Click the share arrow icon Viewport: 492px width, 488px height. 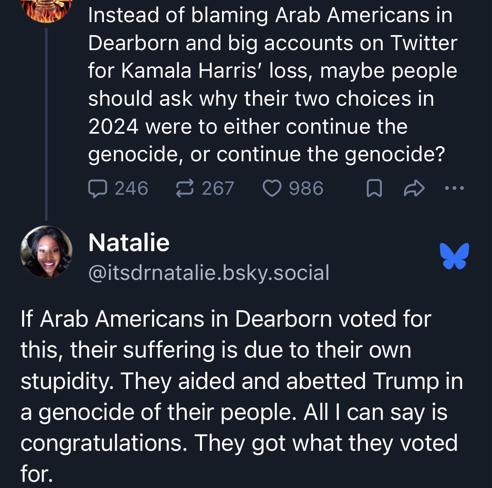click(414, 189)
